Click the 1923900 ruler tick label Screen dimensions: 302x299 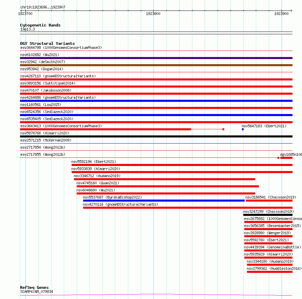(281, 14)
